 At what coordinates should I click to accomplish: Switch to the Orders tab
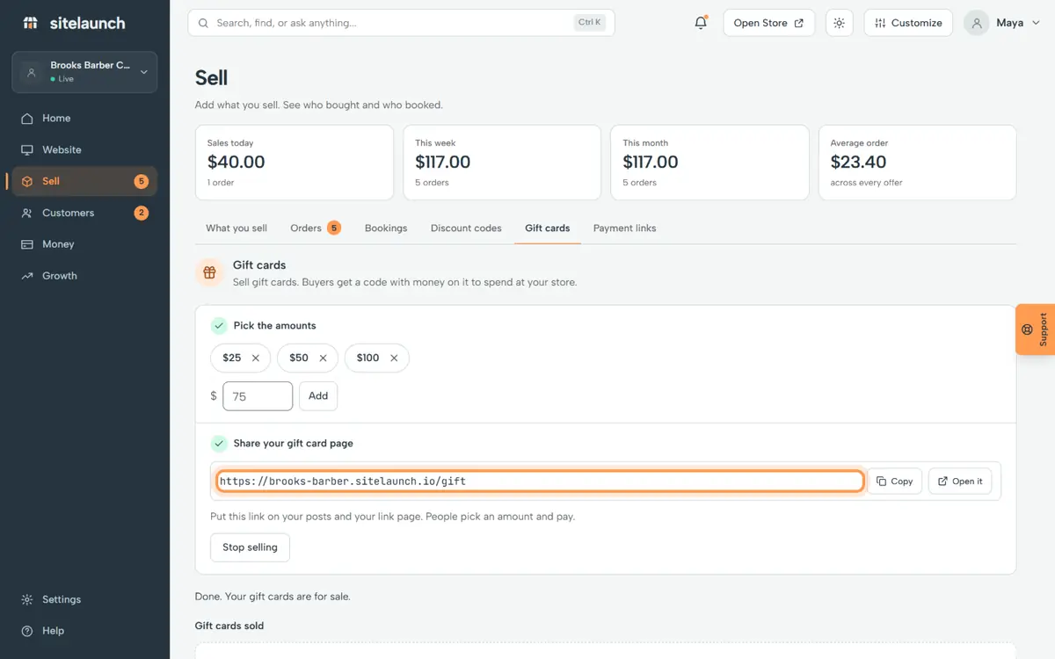point(316,228)
